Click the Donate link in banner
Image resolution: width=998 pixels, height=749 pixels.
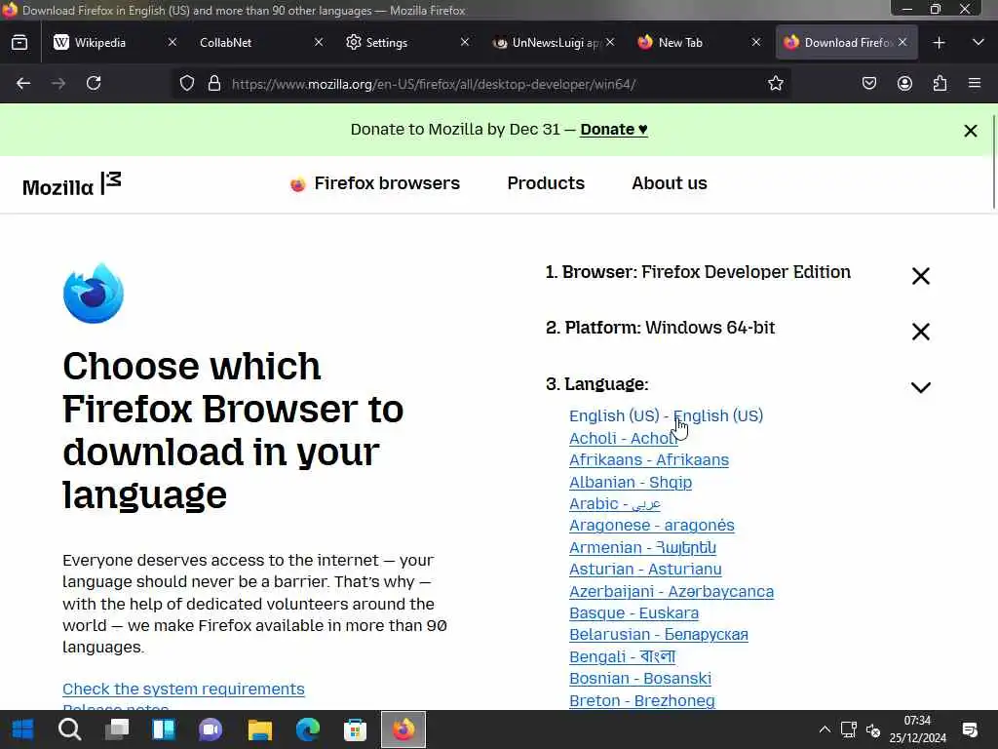[x=614, y=130]
